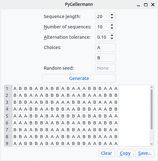Focus the first choice field containing A
This screenshot has height=161, width=158.
[105, 47]
